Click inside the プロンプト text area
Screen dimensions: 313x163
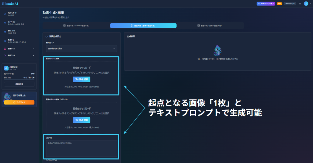pyautogui.click(x=82, y=148)
